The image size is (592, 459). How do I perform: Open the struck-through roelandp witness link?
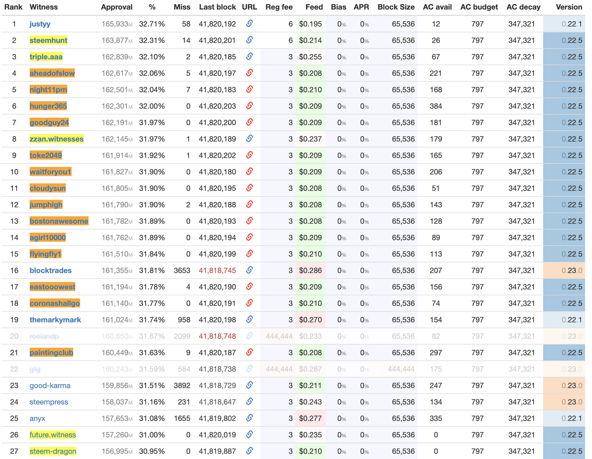click(44, 337)
